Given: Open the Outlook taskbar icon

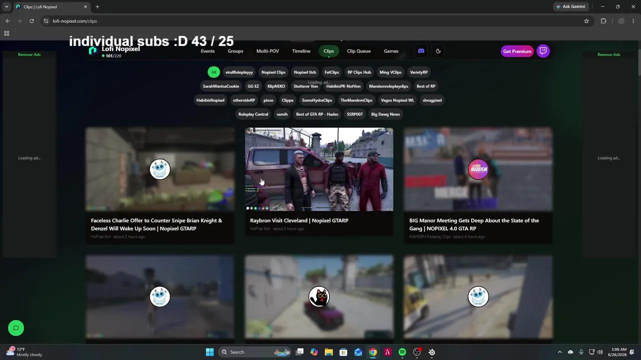Looking at the screenshot, I should 358,352.
